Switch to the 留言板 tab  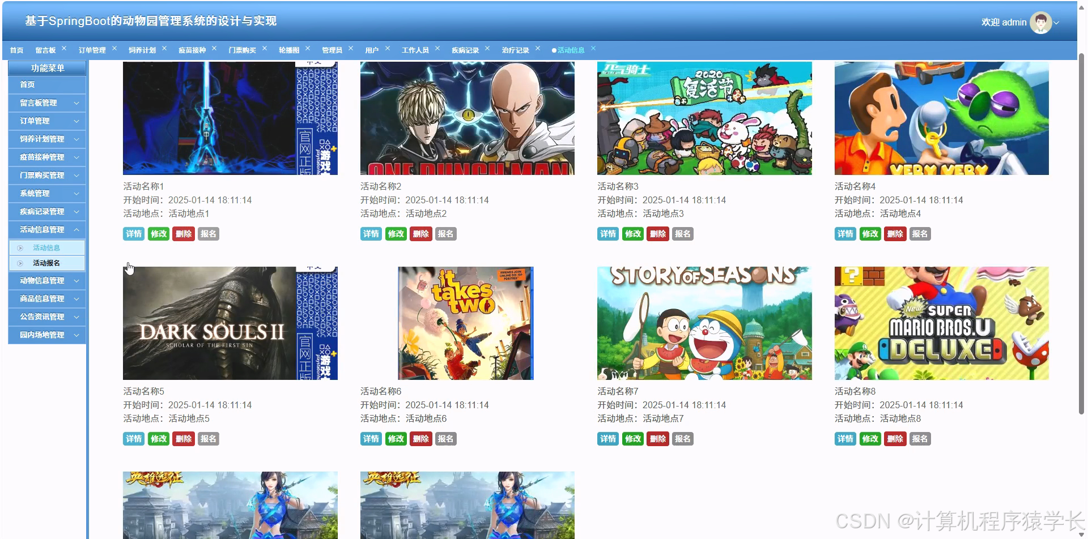tap(45, 50)
